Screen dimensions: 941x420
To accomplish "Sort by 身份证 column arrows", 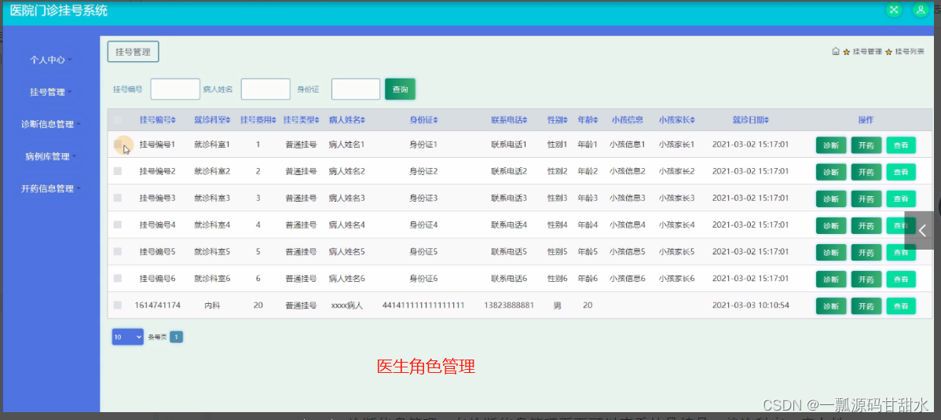I will 435,120.
